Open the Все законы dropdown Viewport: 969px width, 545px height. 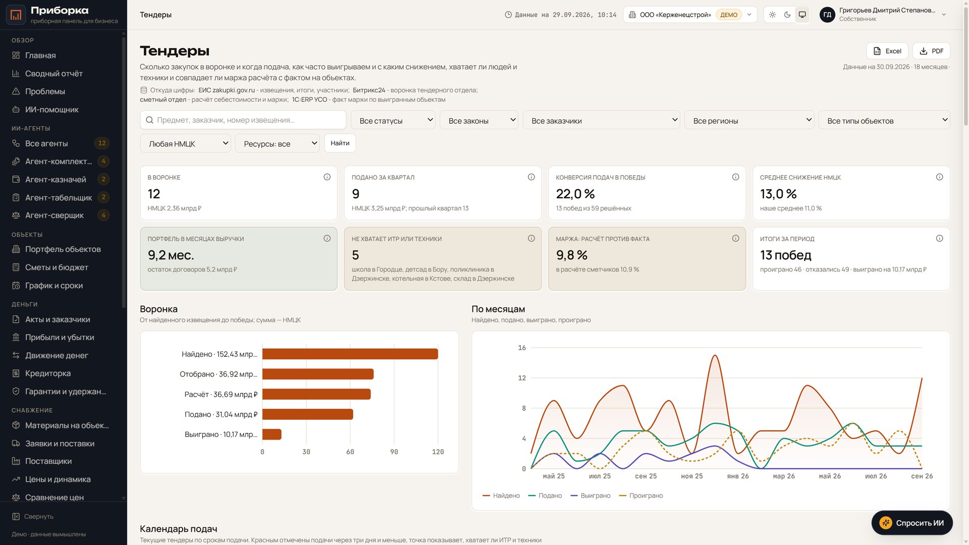pos(479,120)
